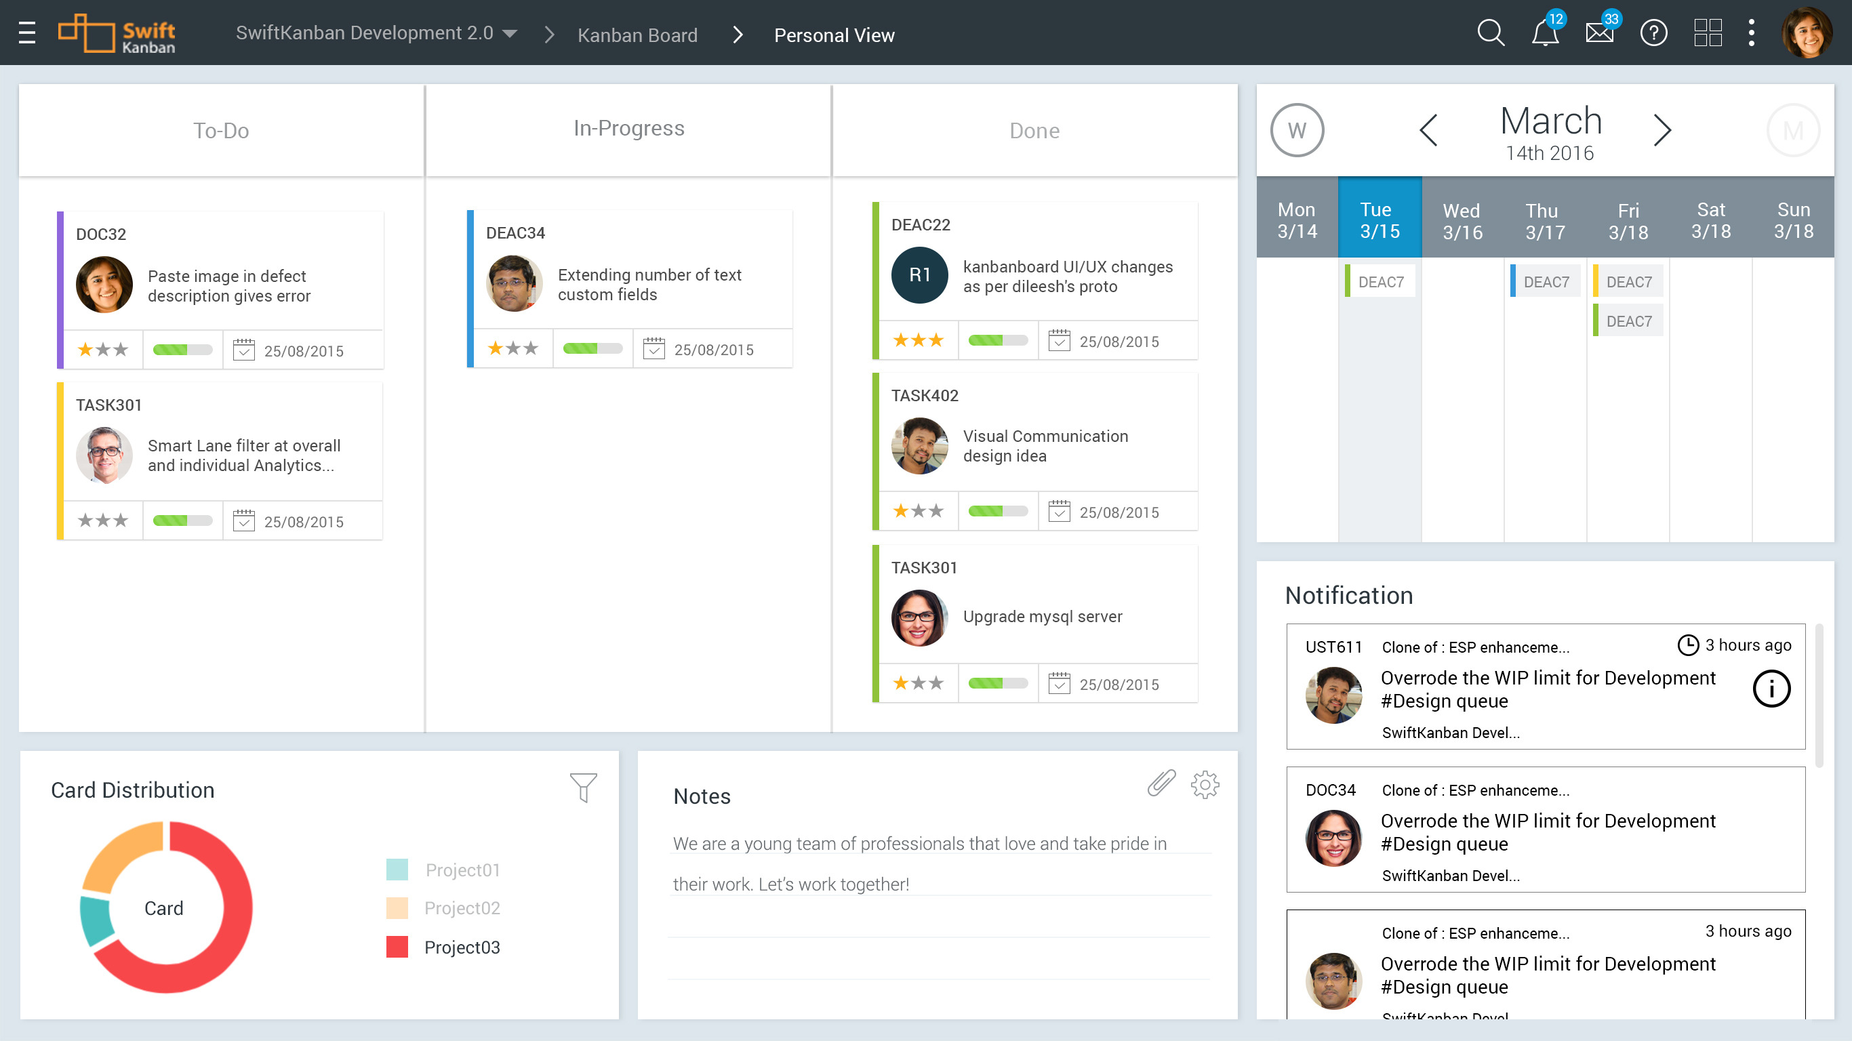Image resolution: width=1852 pixels, height=1041 pixels.
Task: Click the info button on UST611 notification
Action: click(x=1771, y=689)
